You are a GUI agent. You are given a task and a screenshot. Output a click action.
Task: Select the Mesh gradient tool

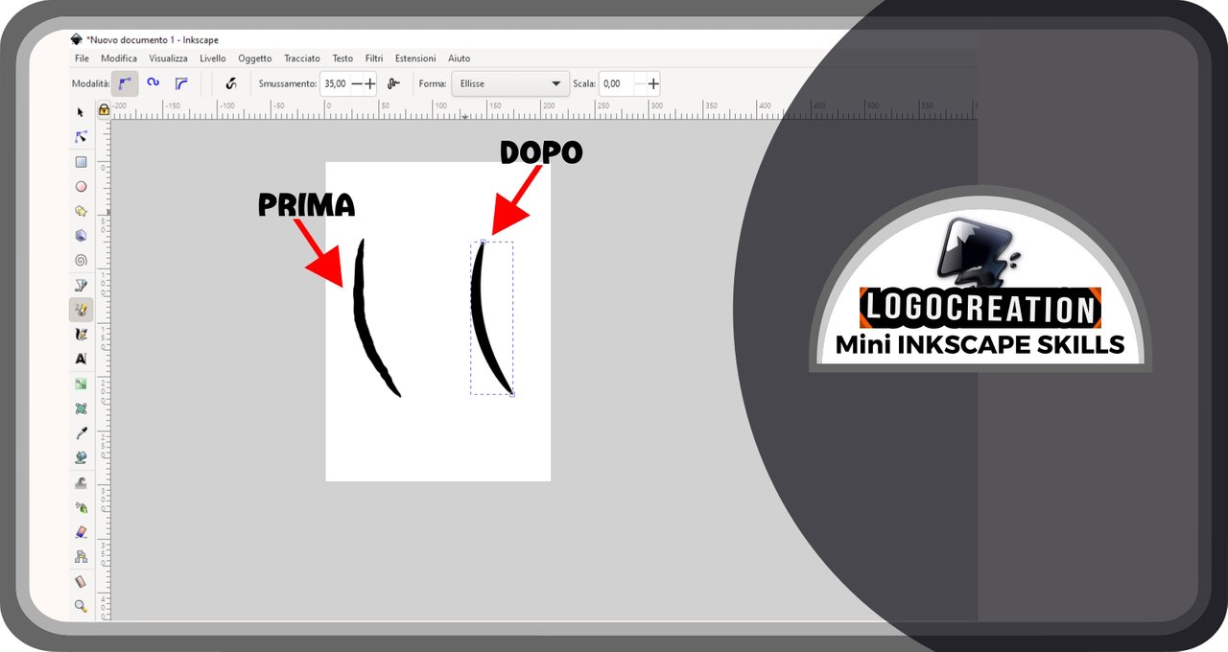point(81,408)
